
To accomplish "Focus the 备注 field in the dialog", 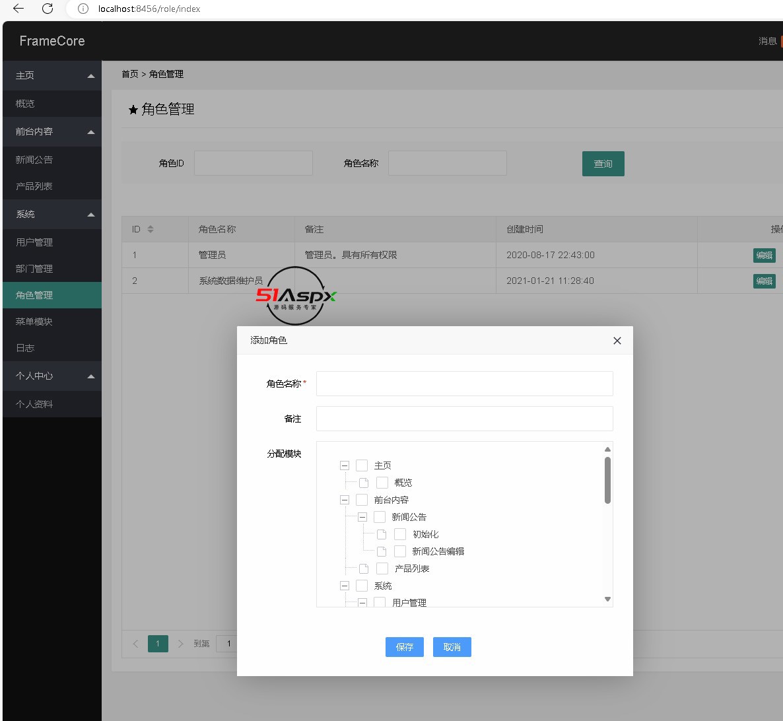I will [x=464, y=419].
